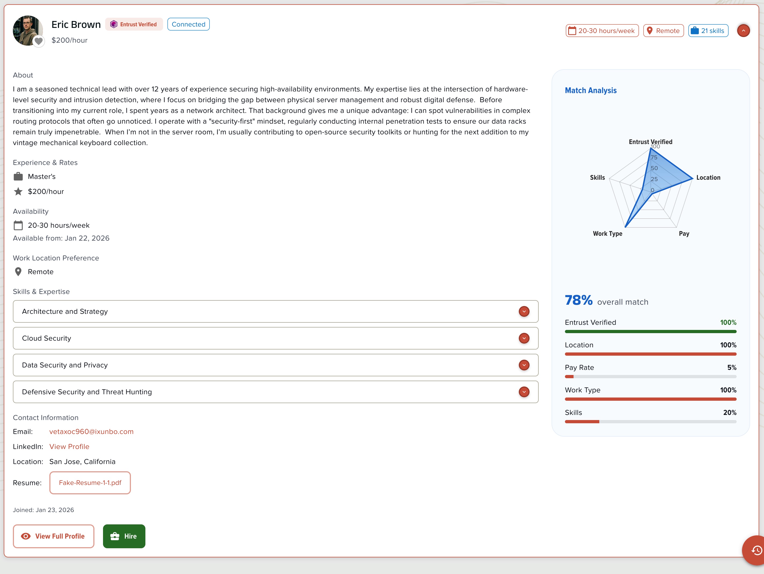Click the Entrust Verified badge icon
The width and height of the screenshot is (764, 574).
click(114, 24)
